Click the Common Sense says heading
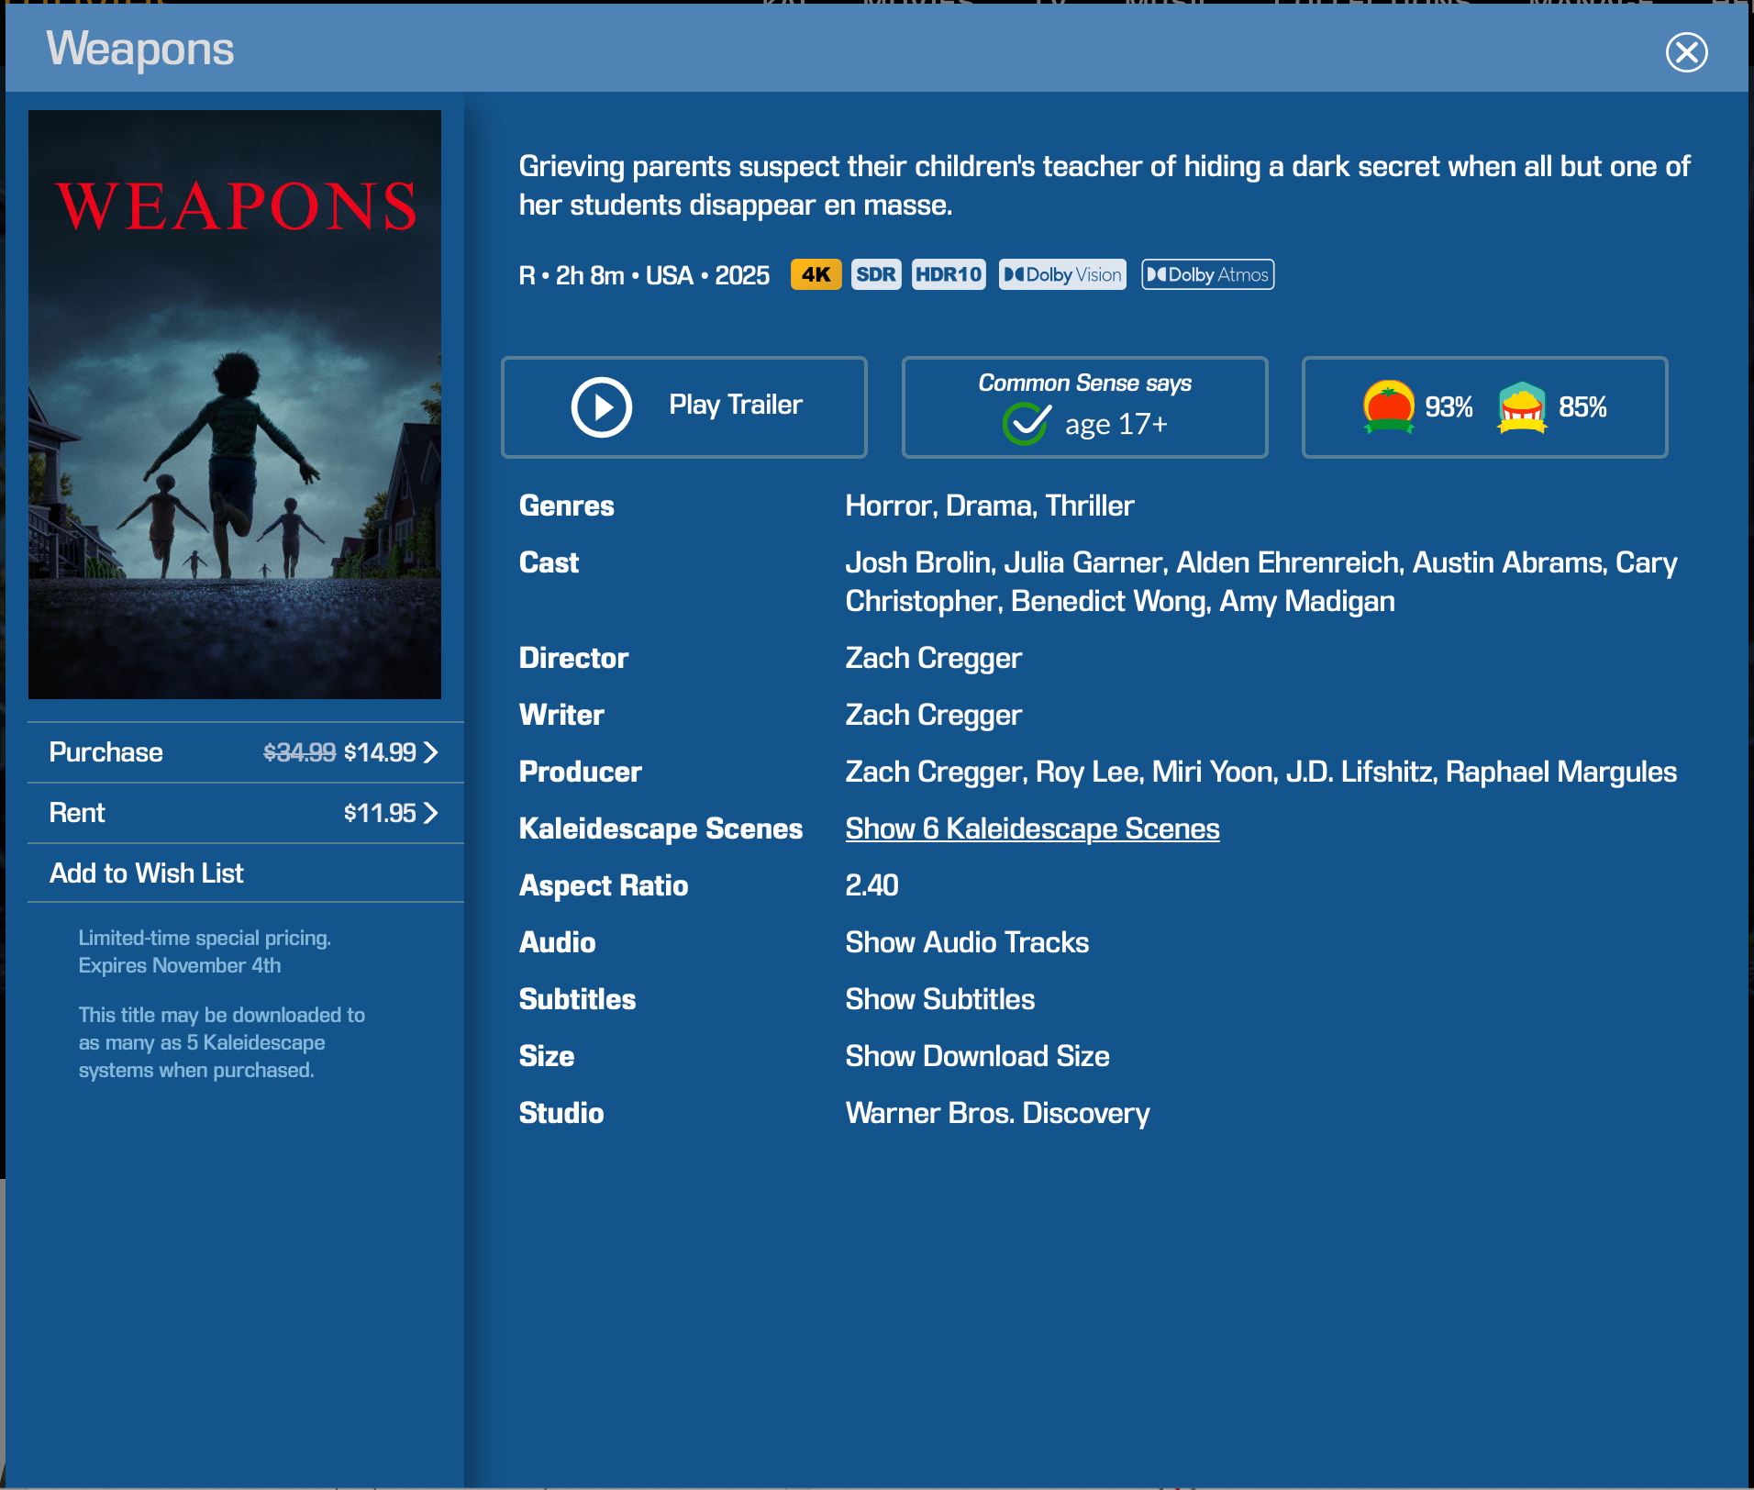The image size is (1754, 1490). 1084,383
